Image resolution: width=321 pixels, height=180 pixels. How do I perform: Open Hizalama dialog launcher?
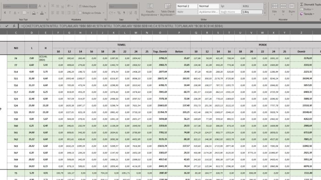pos(105,20)
